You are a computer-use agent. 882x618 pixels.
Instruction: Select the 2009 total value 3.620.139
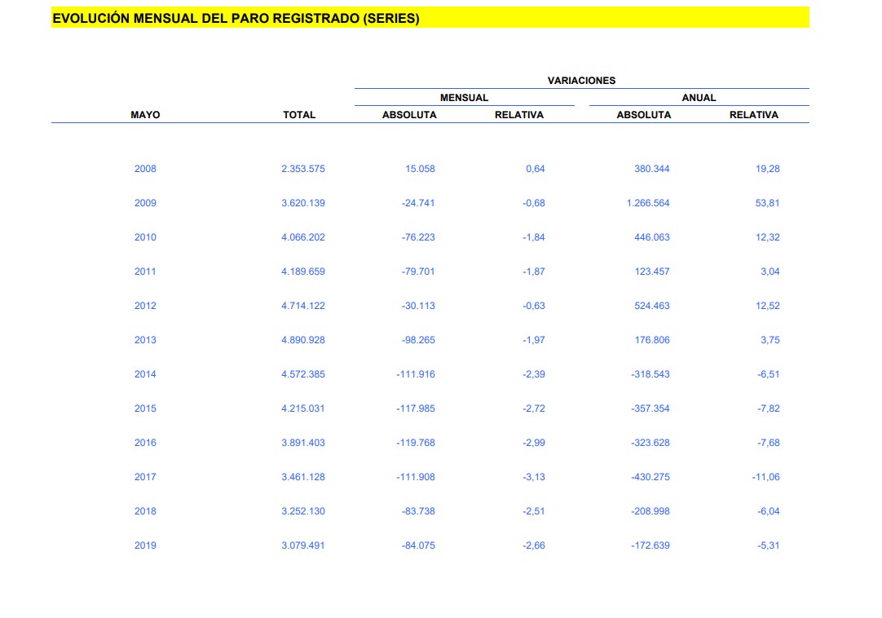(x=303, y=203)
